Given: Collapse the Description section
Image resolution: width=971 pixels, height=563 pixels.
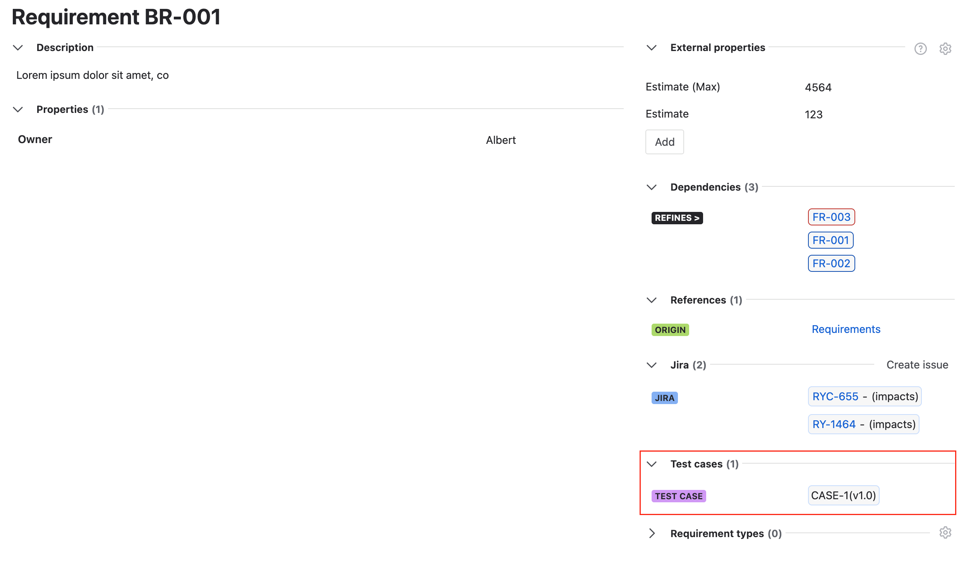Looking at the screenshot, I should click(18, 48).
